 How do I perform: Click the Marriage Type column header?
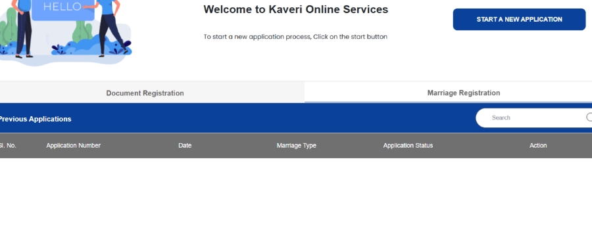pos(297,145)
